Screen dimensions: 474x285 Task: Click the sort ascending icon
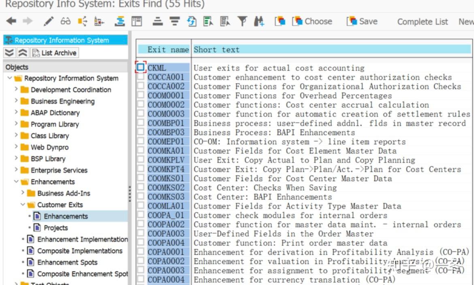pyautogui.click(x=158, y=21)
